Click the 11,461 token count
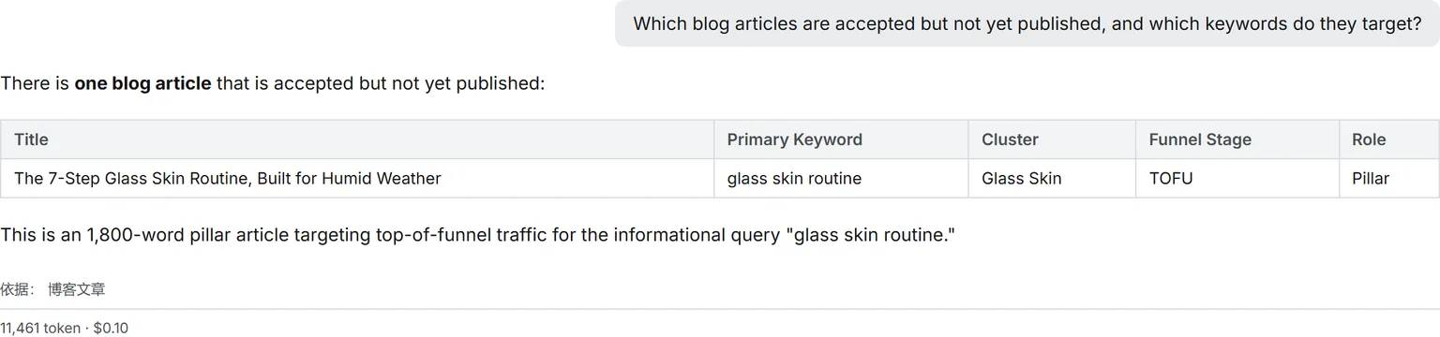The width and height of the screenshot is (1440, 337). tap(40, 328)
